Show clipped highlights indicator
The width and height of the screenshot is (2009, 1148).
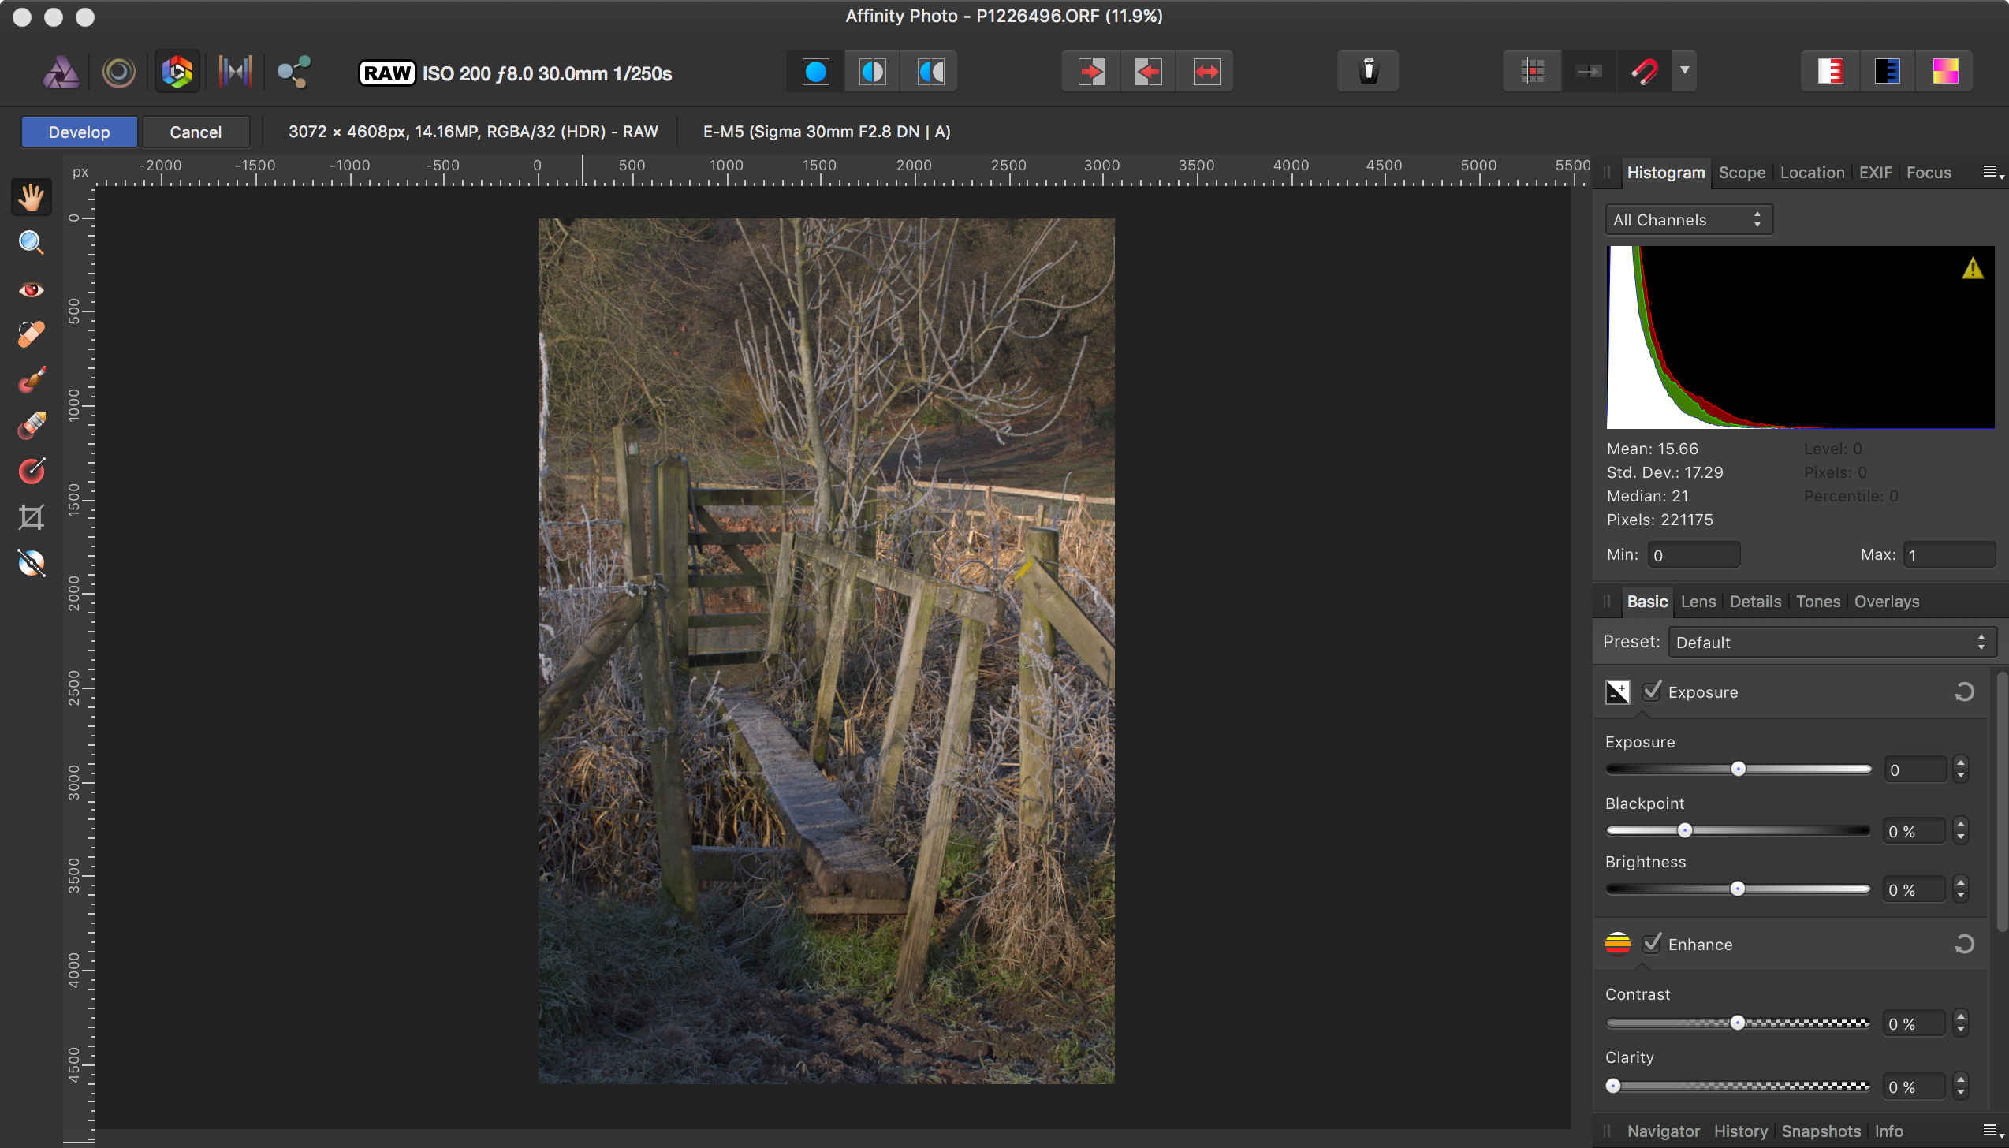click(1831, 72)
